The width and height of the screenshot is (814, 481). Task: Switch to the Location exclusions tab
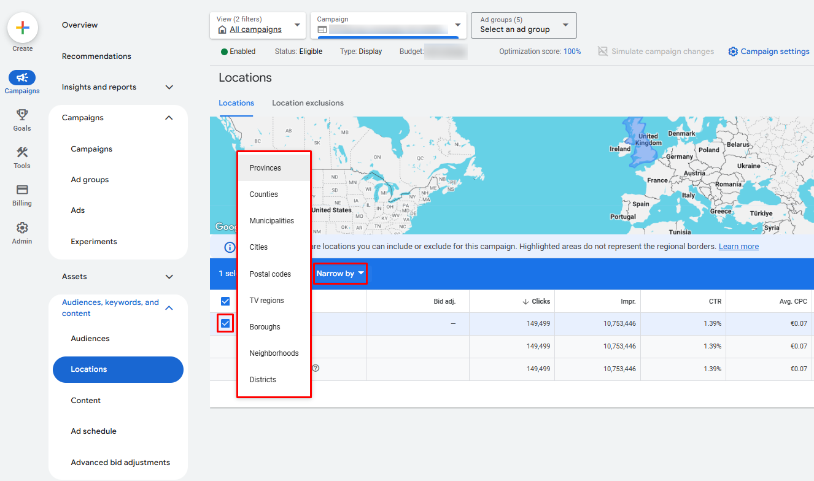308,103
